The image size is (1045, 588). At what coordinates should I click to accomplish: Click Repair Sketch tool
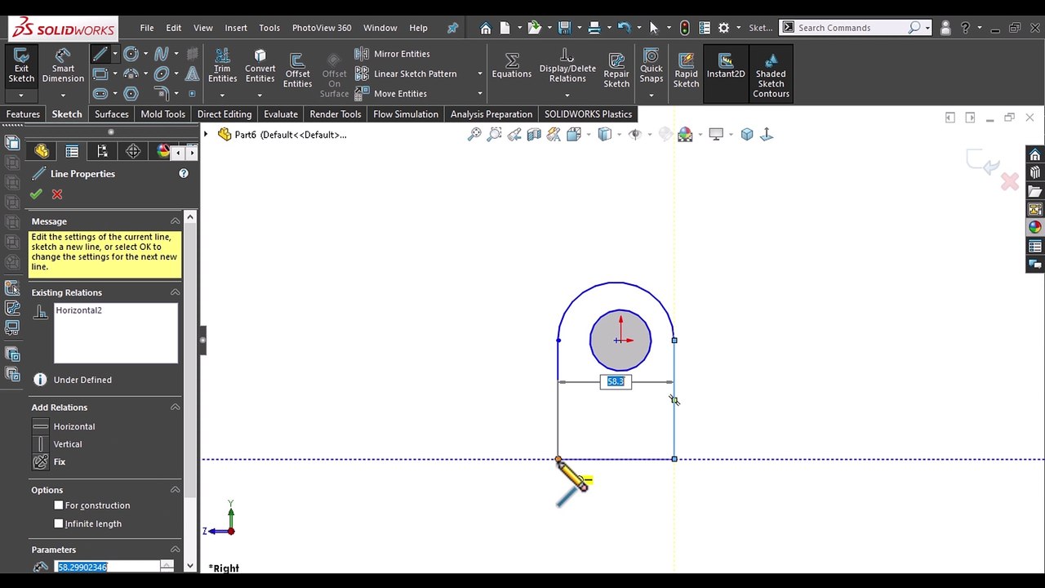[x=616, y=70]
